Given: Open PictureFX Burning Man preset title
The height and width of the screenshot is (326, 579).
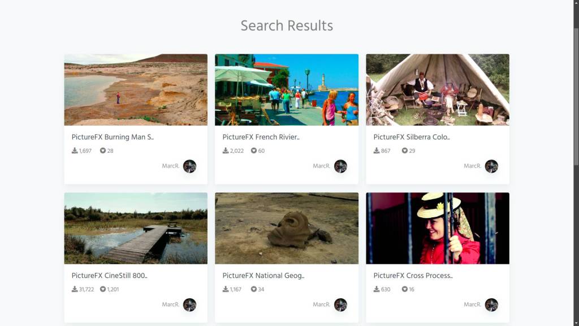Looking at the screenshot, I should [113, 137].
